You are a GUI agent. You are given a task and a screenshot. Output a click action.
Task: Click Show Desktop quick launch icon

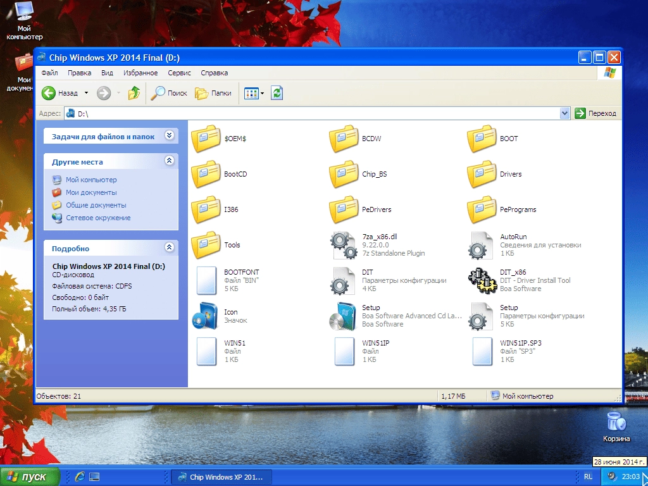pyautogui.click(x=94, y=477)
